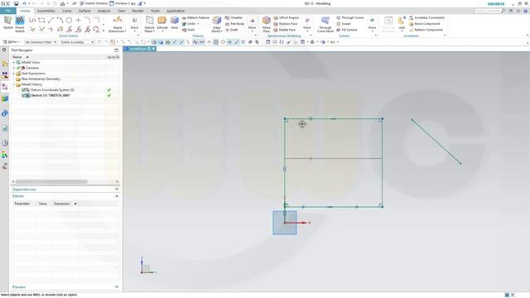Open the Window dropdown in title bar
The image size is (530, 298).
pyautogui.click(x=119, y=3)
